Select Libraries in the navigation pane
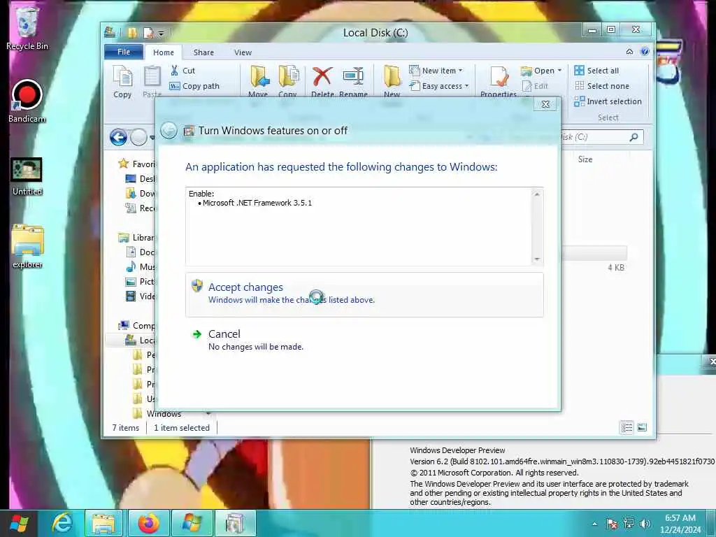The height and width of the screenshot is (537, 716). tap(136, 238)
